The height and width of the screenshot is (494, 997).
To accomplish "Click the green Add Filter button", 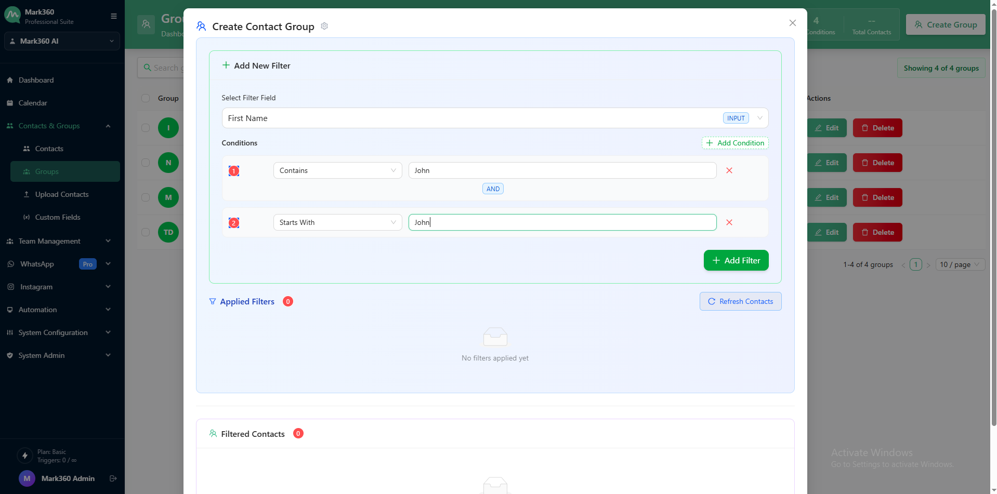I will [x=736, y=260].
